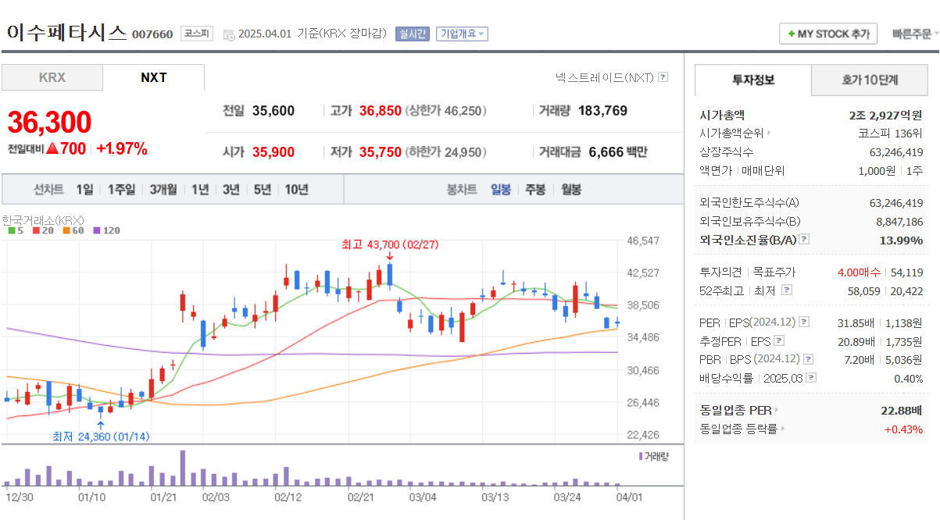Click the orange 60-day moving average legend marker
This screenshot has height=520, width=940.
(67, 230)
